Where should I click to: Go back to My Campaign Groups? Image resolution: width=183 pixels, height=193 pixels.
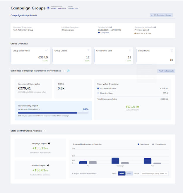(161, 15)
